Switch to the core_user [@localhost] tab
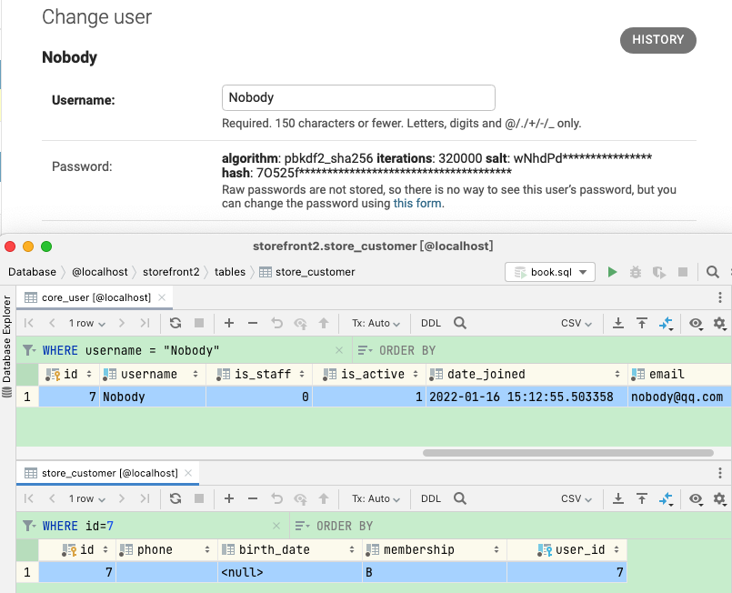This screenshot has height=593, width=732. coord(95,297)
